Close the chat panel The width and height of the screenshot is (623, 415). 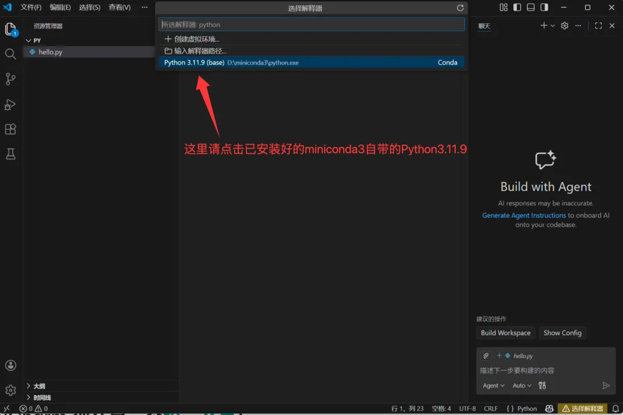coord(612,26)
